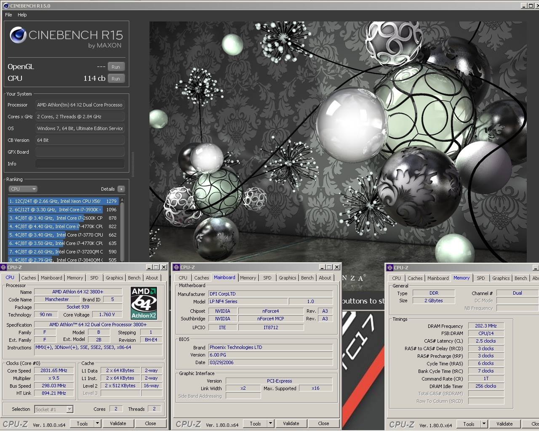This screenshot has width=539, height=431.
Task: Click the Processor field AMD Athlon 64 X2
Action: [80, 105]
